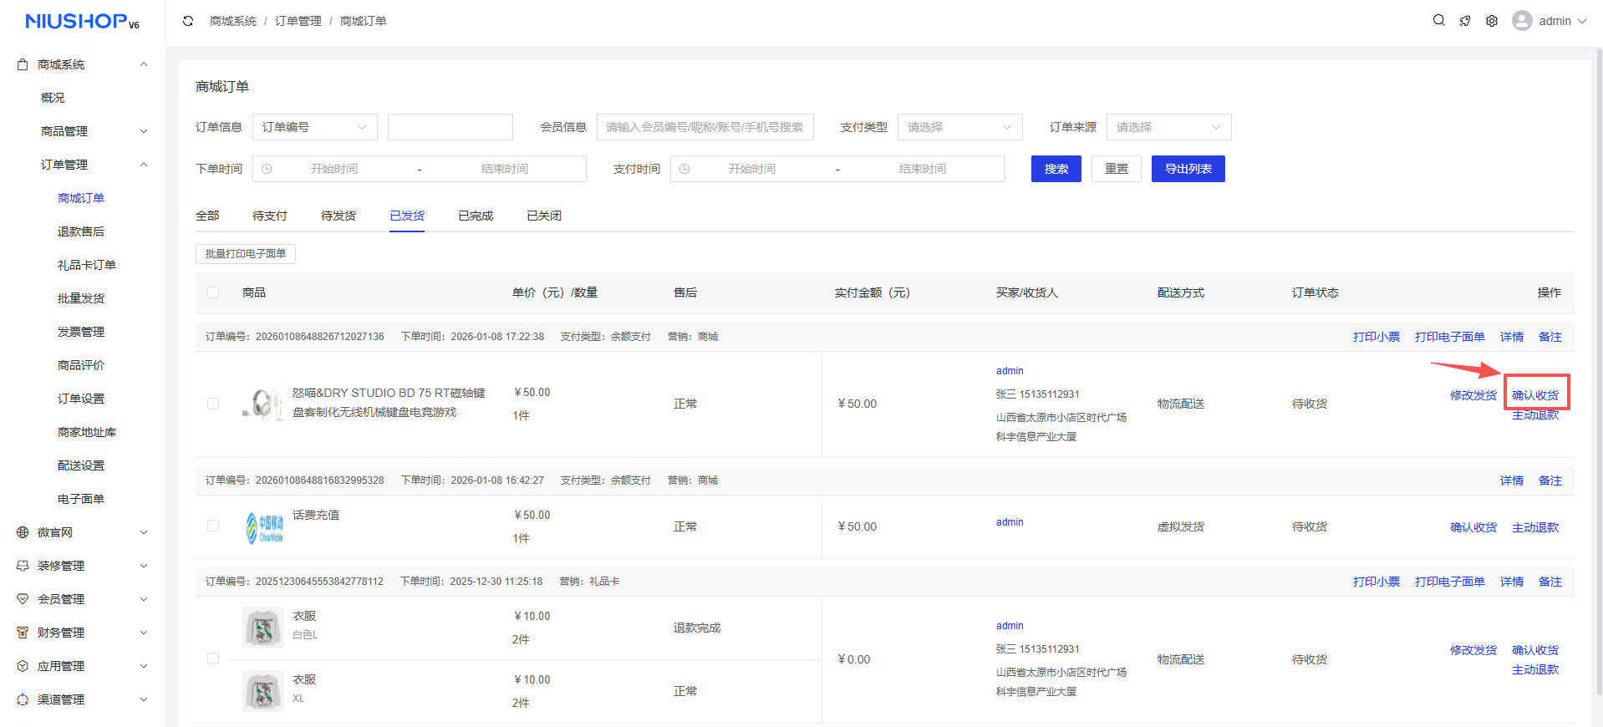This screenshot has height=727, width=1603.
Task: Click the admin user avatar
Action: 1522,21
